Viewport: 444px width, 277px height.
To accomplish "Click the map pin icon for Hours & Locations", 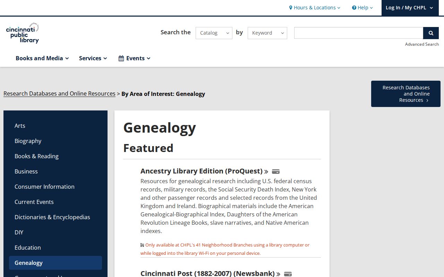I will pyautogui.click(x=291, y=8).
